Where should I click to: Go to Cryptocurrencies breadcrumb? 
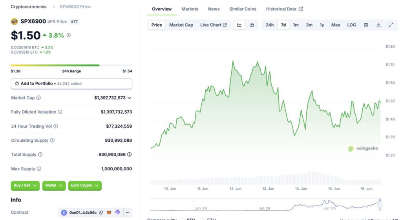[x=28, y=7]
